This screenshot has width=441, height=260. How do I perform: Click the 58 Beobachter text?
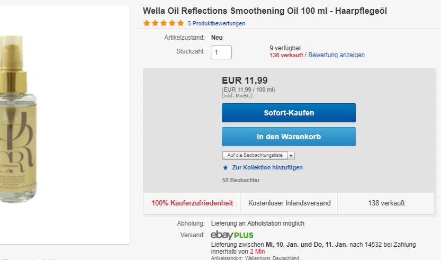point(241,181)
